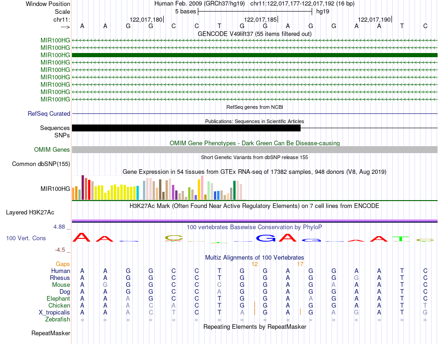
Task: Select the Chicken alignment row label
Action: (x=59, y=305)
